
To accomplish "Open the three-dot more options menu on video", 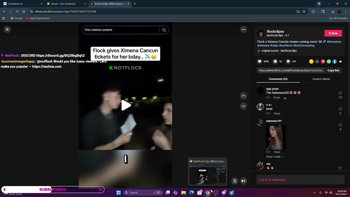I will (243, 30).
